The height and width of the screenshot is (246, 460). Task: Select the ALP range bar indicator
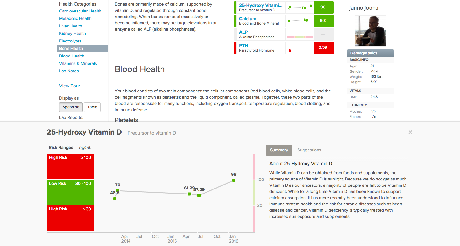point(300,37)
